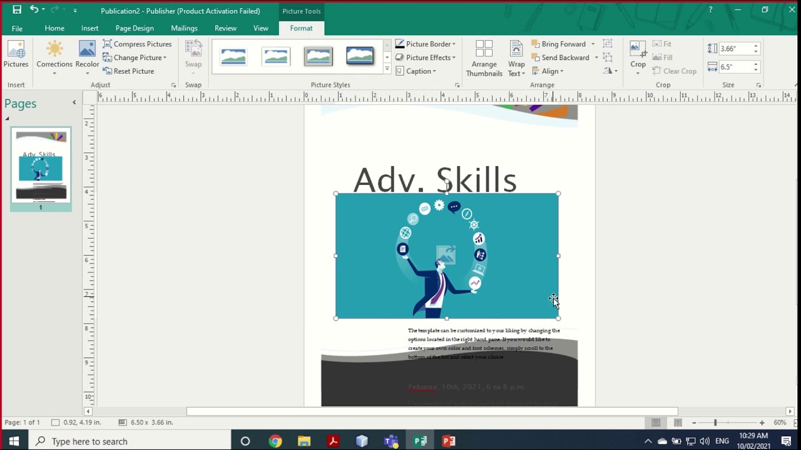Open the Adjust group dialog launcher
This screenshot has width=801, height=450.
click(173, 85)
